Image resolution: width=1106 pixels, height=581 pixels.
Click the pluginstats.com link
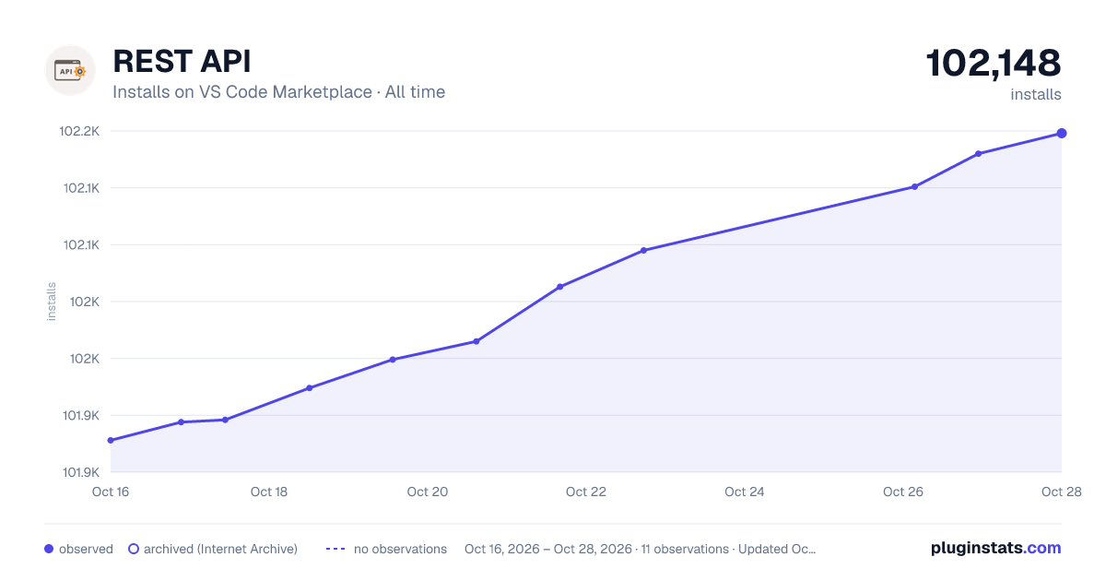tap(995, 548)
